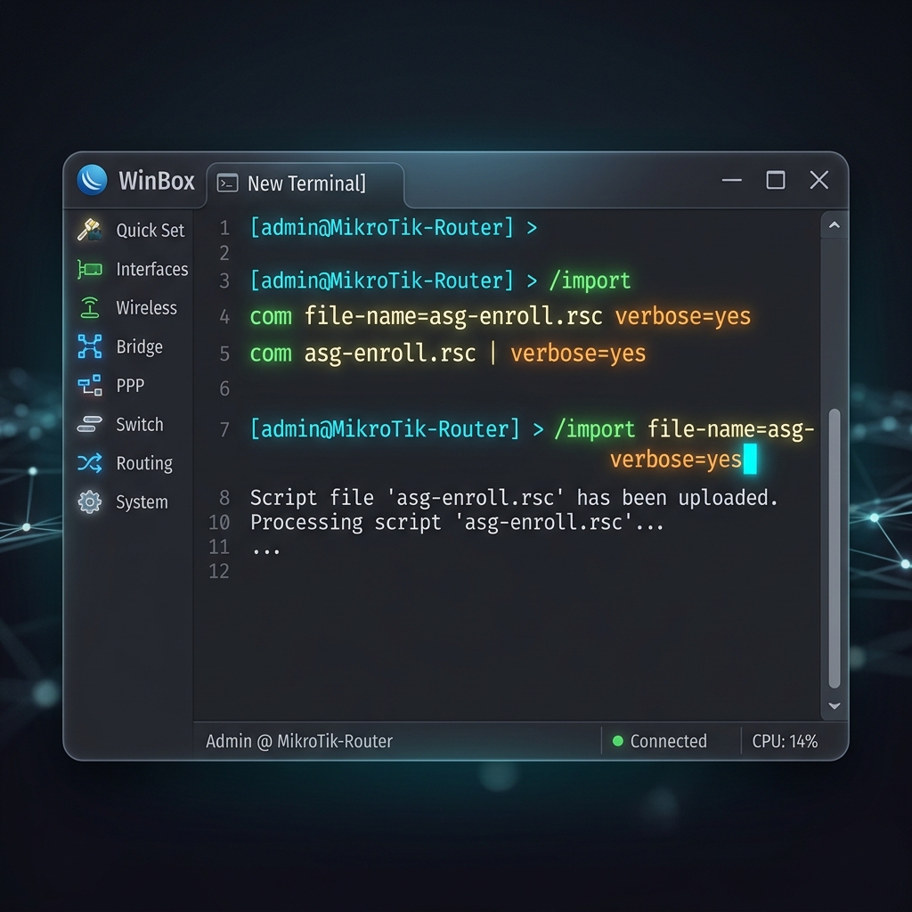Open the PPP menu label

(130, 386)
